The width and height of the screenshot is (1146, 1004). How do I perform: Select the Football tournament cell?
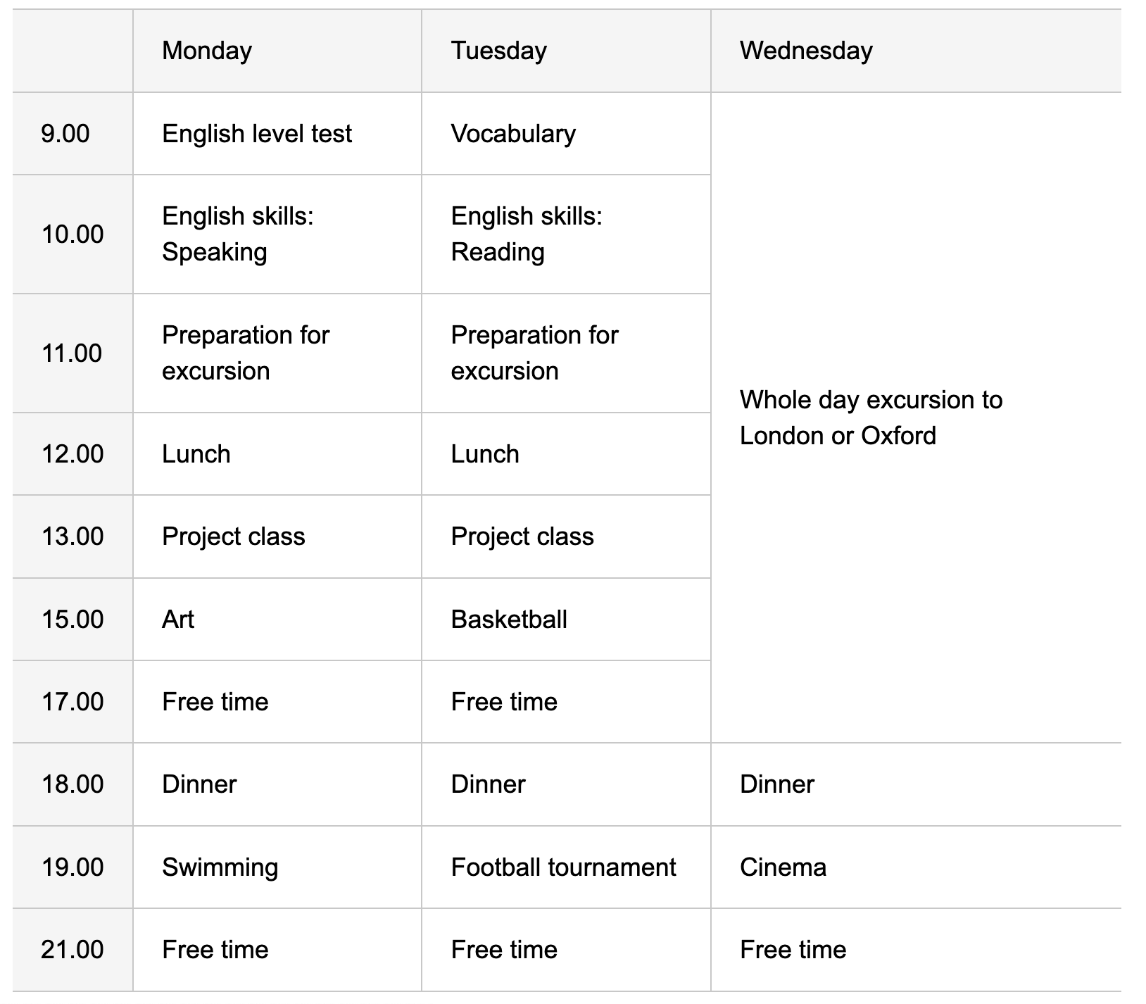(x=563, y=867)
